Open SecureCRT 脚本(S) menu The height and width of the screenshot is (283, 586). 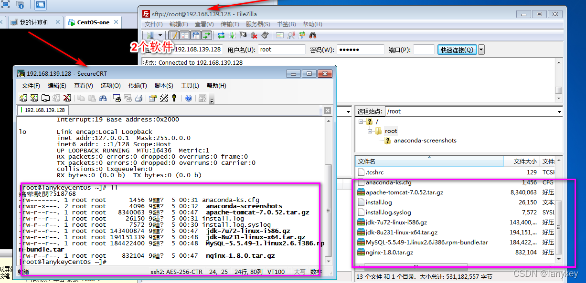164,86
